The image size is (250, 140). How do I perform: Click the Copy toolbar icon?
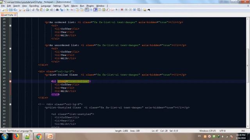37,10
